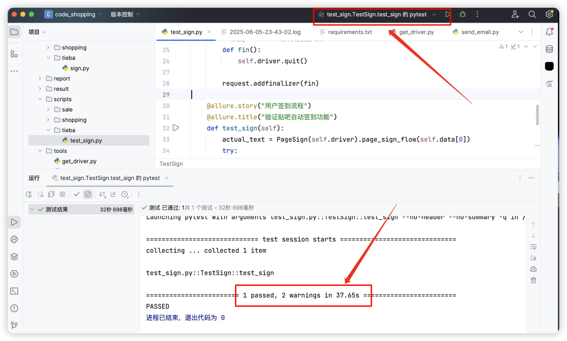The height and width of the screenshot is (341, 567).
Task: Rerun tests icon in Run toolbar
Action: tap(29, 194)
